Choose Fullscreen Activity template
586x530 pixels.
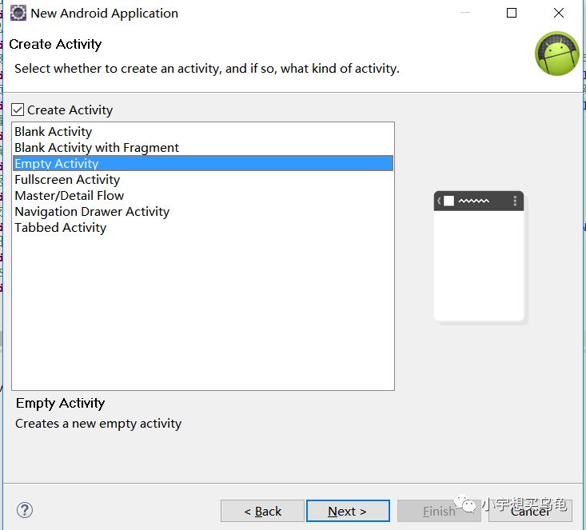coord(203,179)
